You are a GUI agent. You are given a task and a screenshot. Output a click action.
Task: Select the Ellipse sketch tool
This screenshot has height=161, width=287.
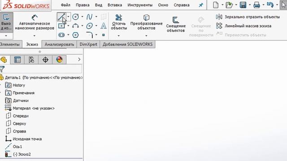click(89, 26)
